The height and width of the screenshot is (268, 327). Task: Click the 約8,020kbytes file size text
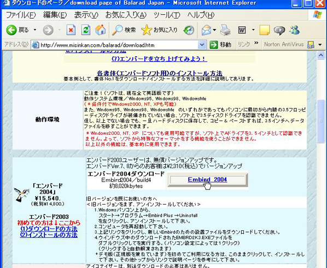click(126, 186)
